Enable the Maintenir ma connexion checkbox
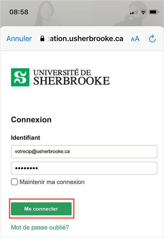164x238 pixels. coord(14,182)
